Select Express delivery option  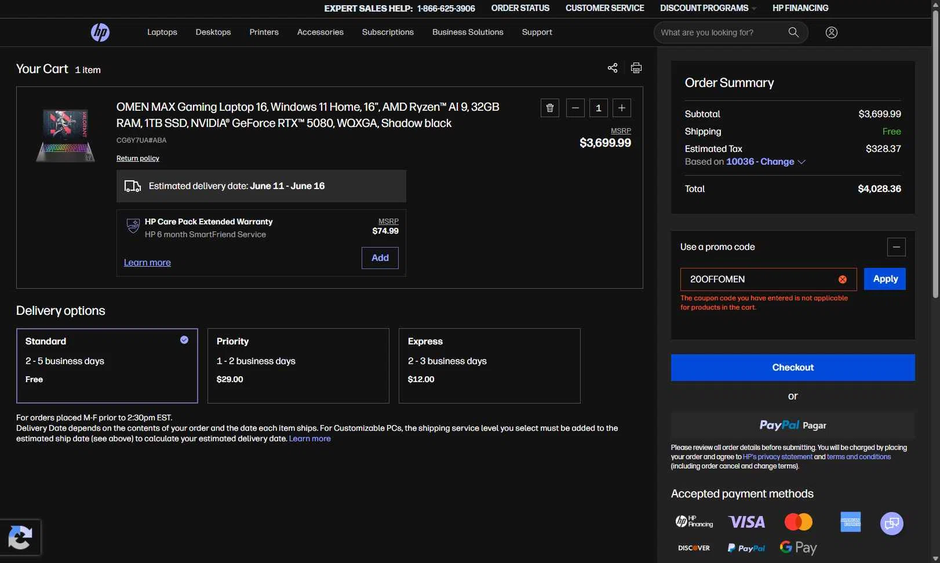pyautogui.click(x=490, y=366)
